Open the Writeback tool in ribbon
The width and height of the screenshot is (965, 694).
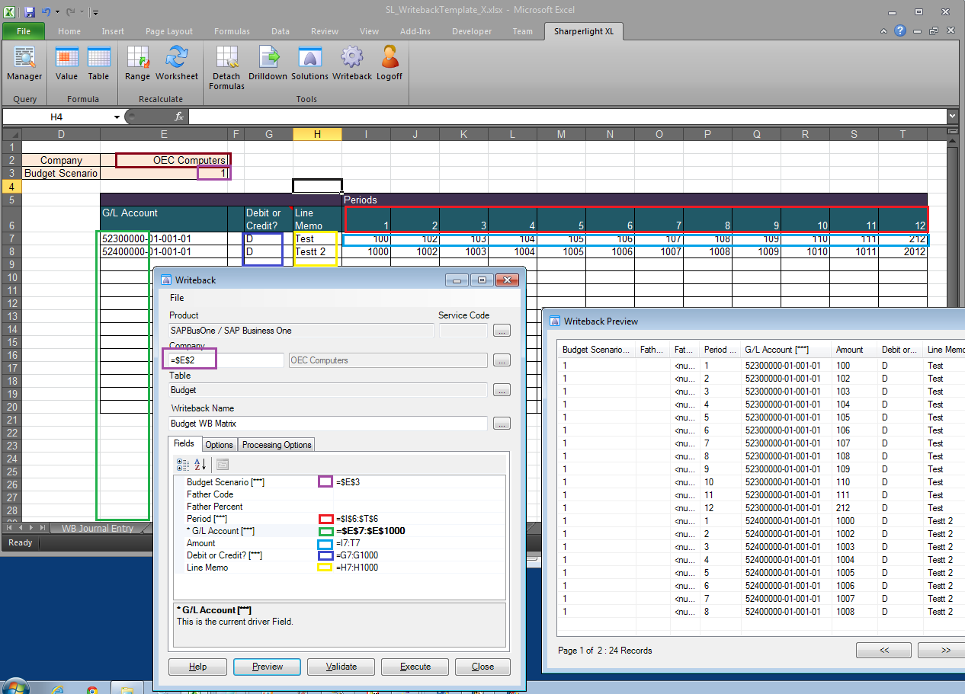351,64
